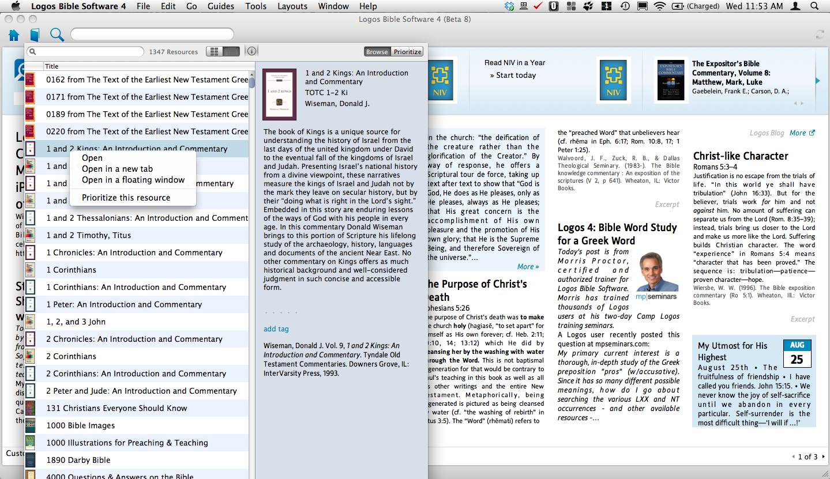
Task: Click the add tag link
Action: pyautogui.click(x=276, y=329)
